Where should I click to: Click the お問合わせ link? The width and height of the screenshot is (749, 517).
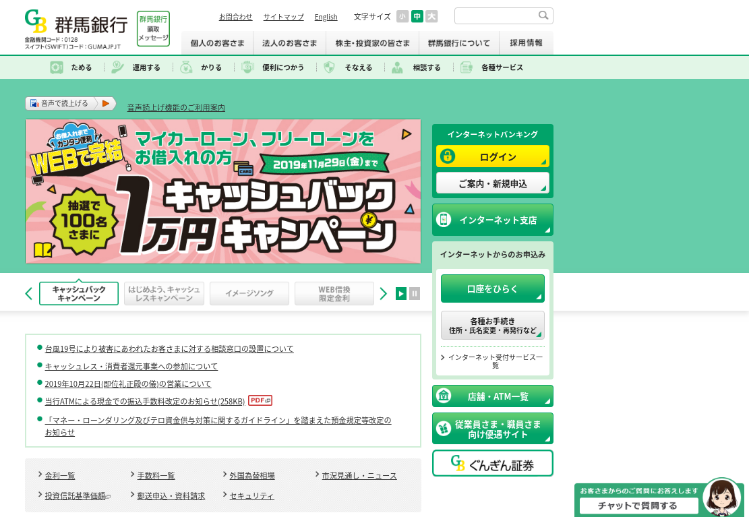235,17
